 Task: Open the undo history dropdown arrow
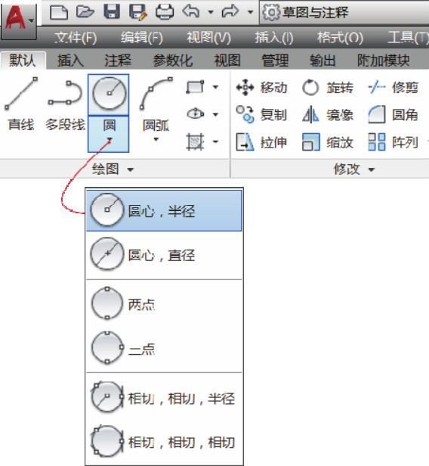(211, 12)
